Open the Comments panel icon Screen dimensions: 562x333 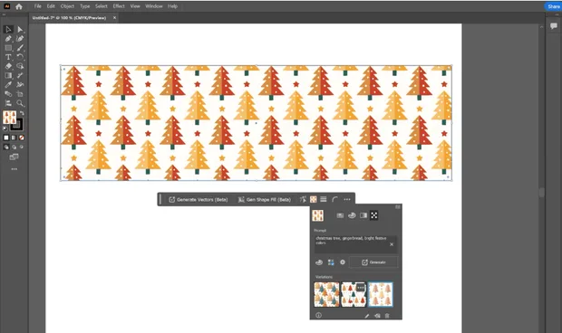coord(554,25)
